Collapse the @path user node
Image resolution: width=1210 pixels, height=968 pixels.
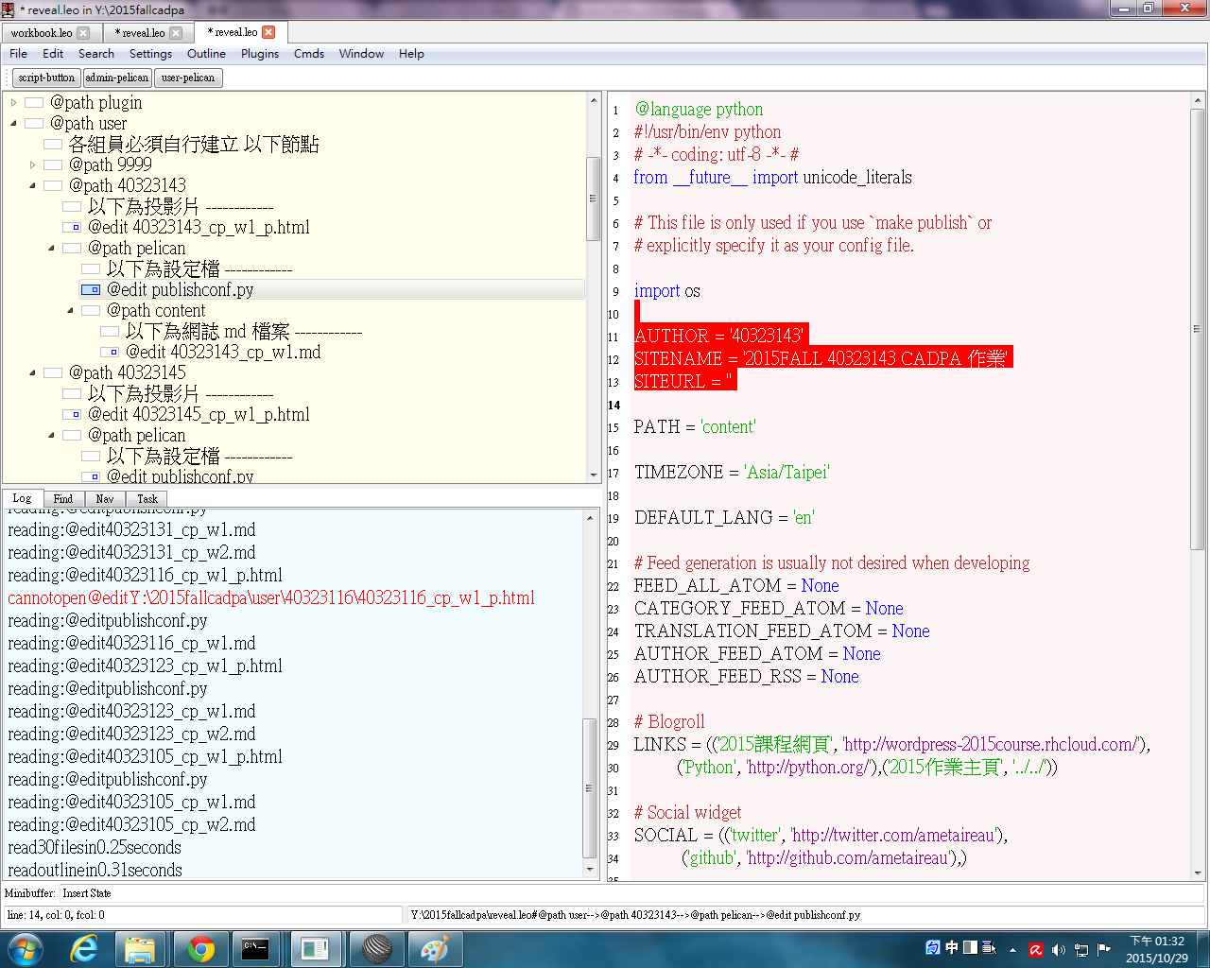(x=14, y=123)
